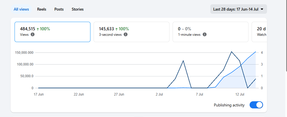The image size is (287, 117).
Task: Click the green arrow beside 484,515 views
Action: [x=38, y=29]
